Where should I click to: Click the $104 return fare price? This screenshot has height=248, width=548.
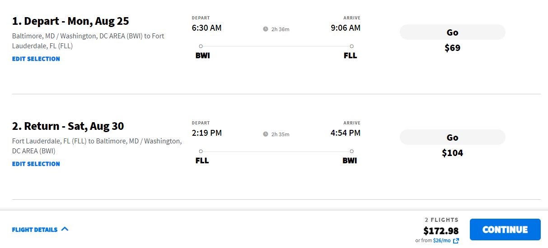(452, 153)
